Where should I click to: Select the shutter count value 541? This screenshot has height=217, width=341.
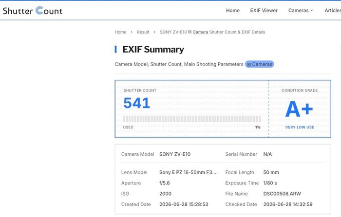pos(136,103)
